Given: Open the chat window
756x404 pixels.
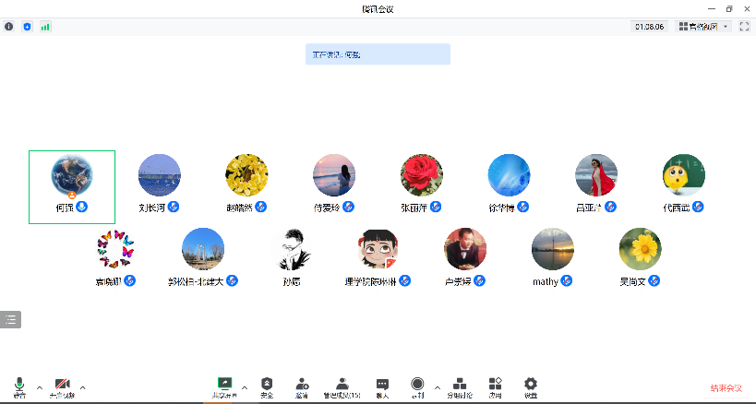Looking at the screenshot, I should click(x=382, y=386).
